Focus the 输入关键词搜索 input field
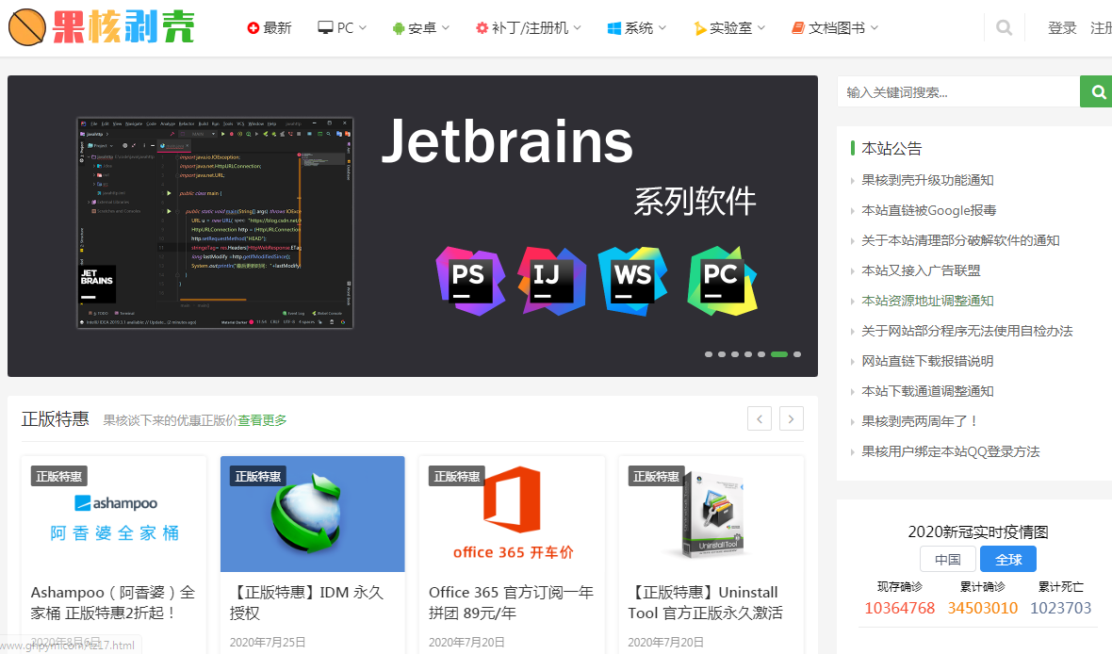 958,91
